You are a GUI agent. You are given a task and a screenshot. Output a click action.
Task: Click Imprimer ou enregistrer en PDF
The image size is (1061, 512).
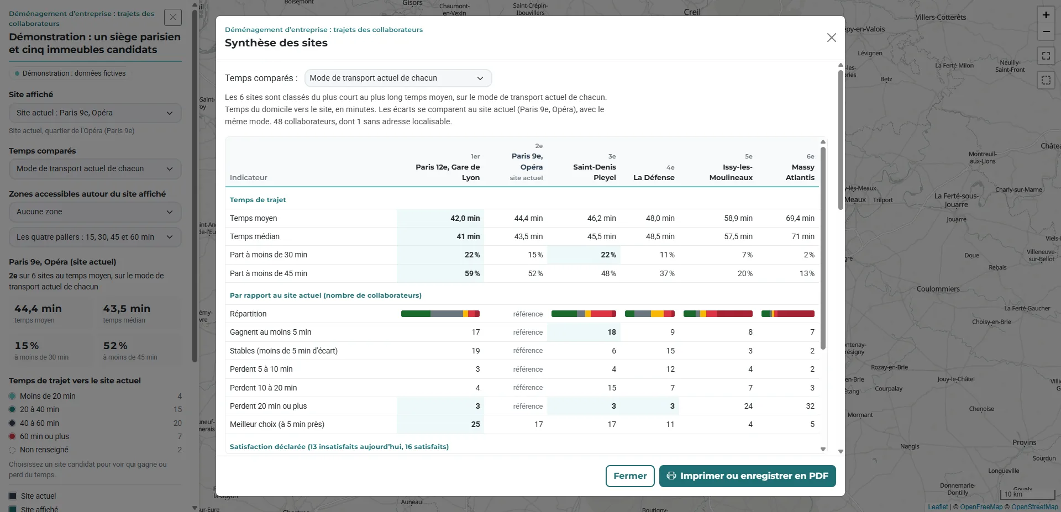[x=747, y=476]
